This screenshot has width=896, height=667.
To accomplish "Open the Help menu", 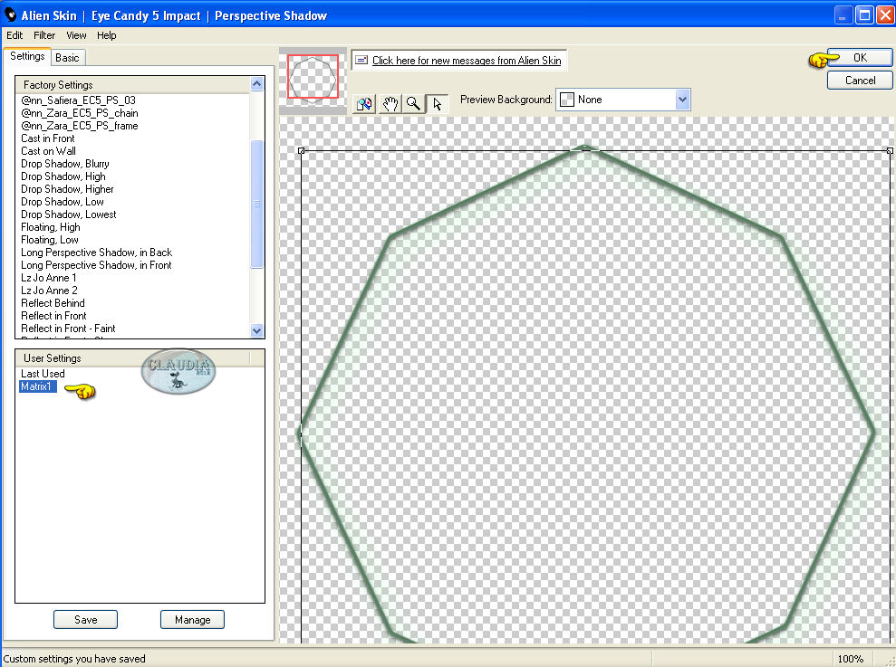I will (106, 35).
